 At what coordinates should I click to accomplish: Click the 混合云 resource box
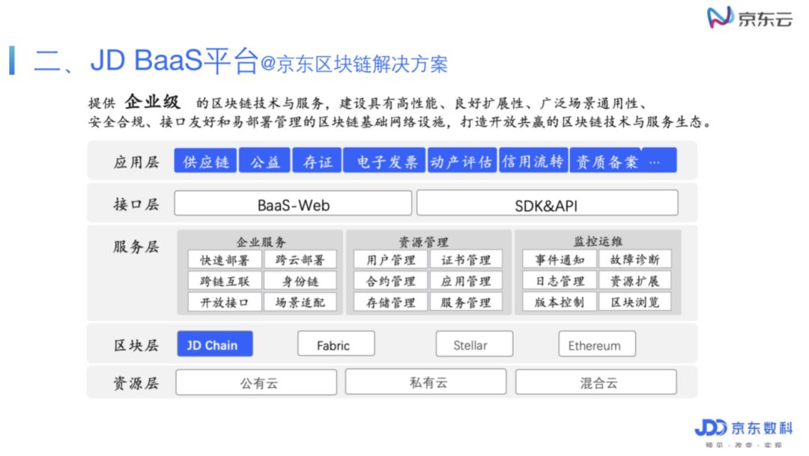(x=596, y=382)
